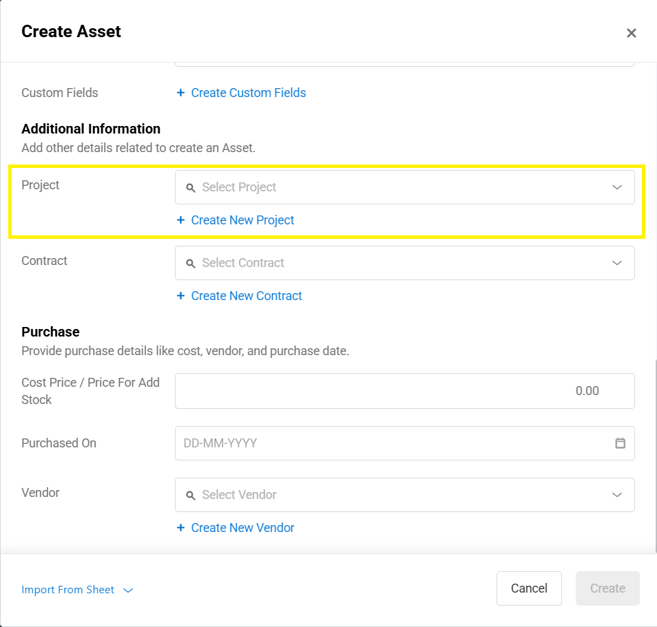
Task: Click the search icon in Select Project field
Action: (x=191, y=188)
